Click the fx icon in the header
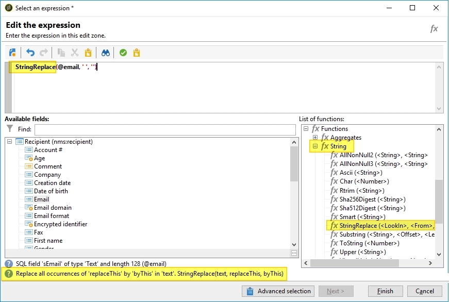This screenshot has width=449, height=302. pos(434,29)
